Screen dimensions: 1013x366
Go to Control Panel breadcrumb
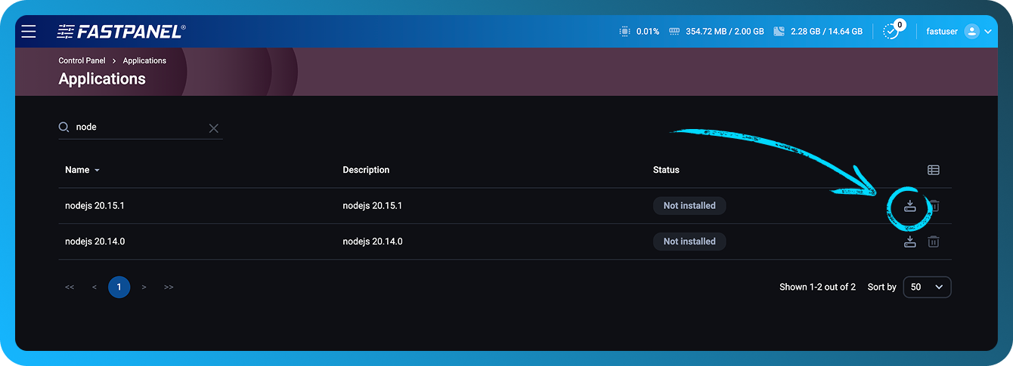pyautogui.click(x=82, y=60)
